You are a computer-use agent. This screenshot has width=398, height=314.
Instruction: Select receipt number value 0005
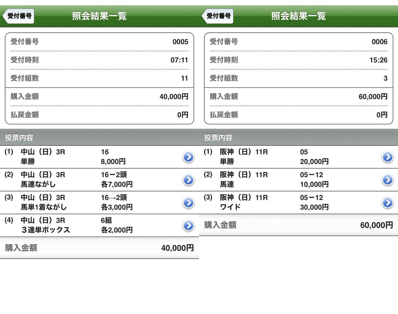[180, 42]
